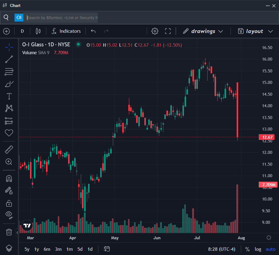
Task: Click the OI symbol tag
Action: click(x=19, y=18)
